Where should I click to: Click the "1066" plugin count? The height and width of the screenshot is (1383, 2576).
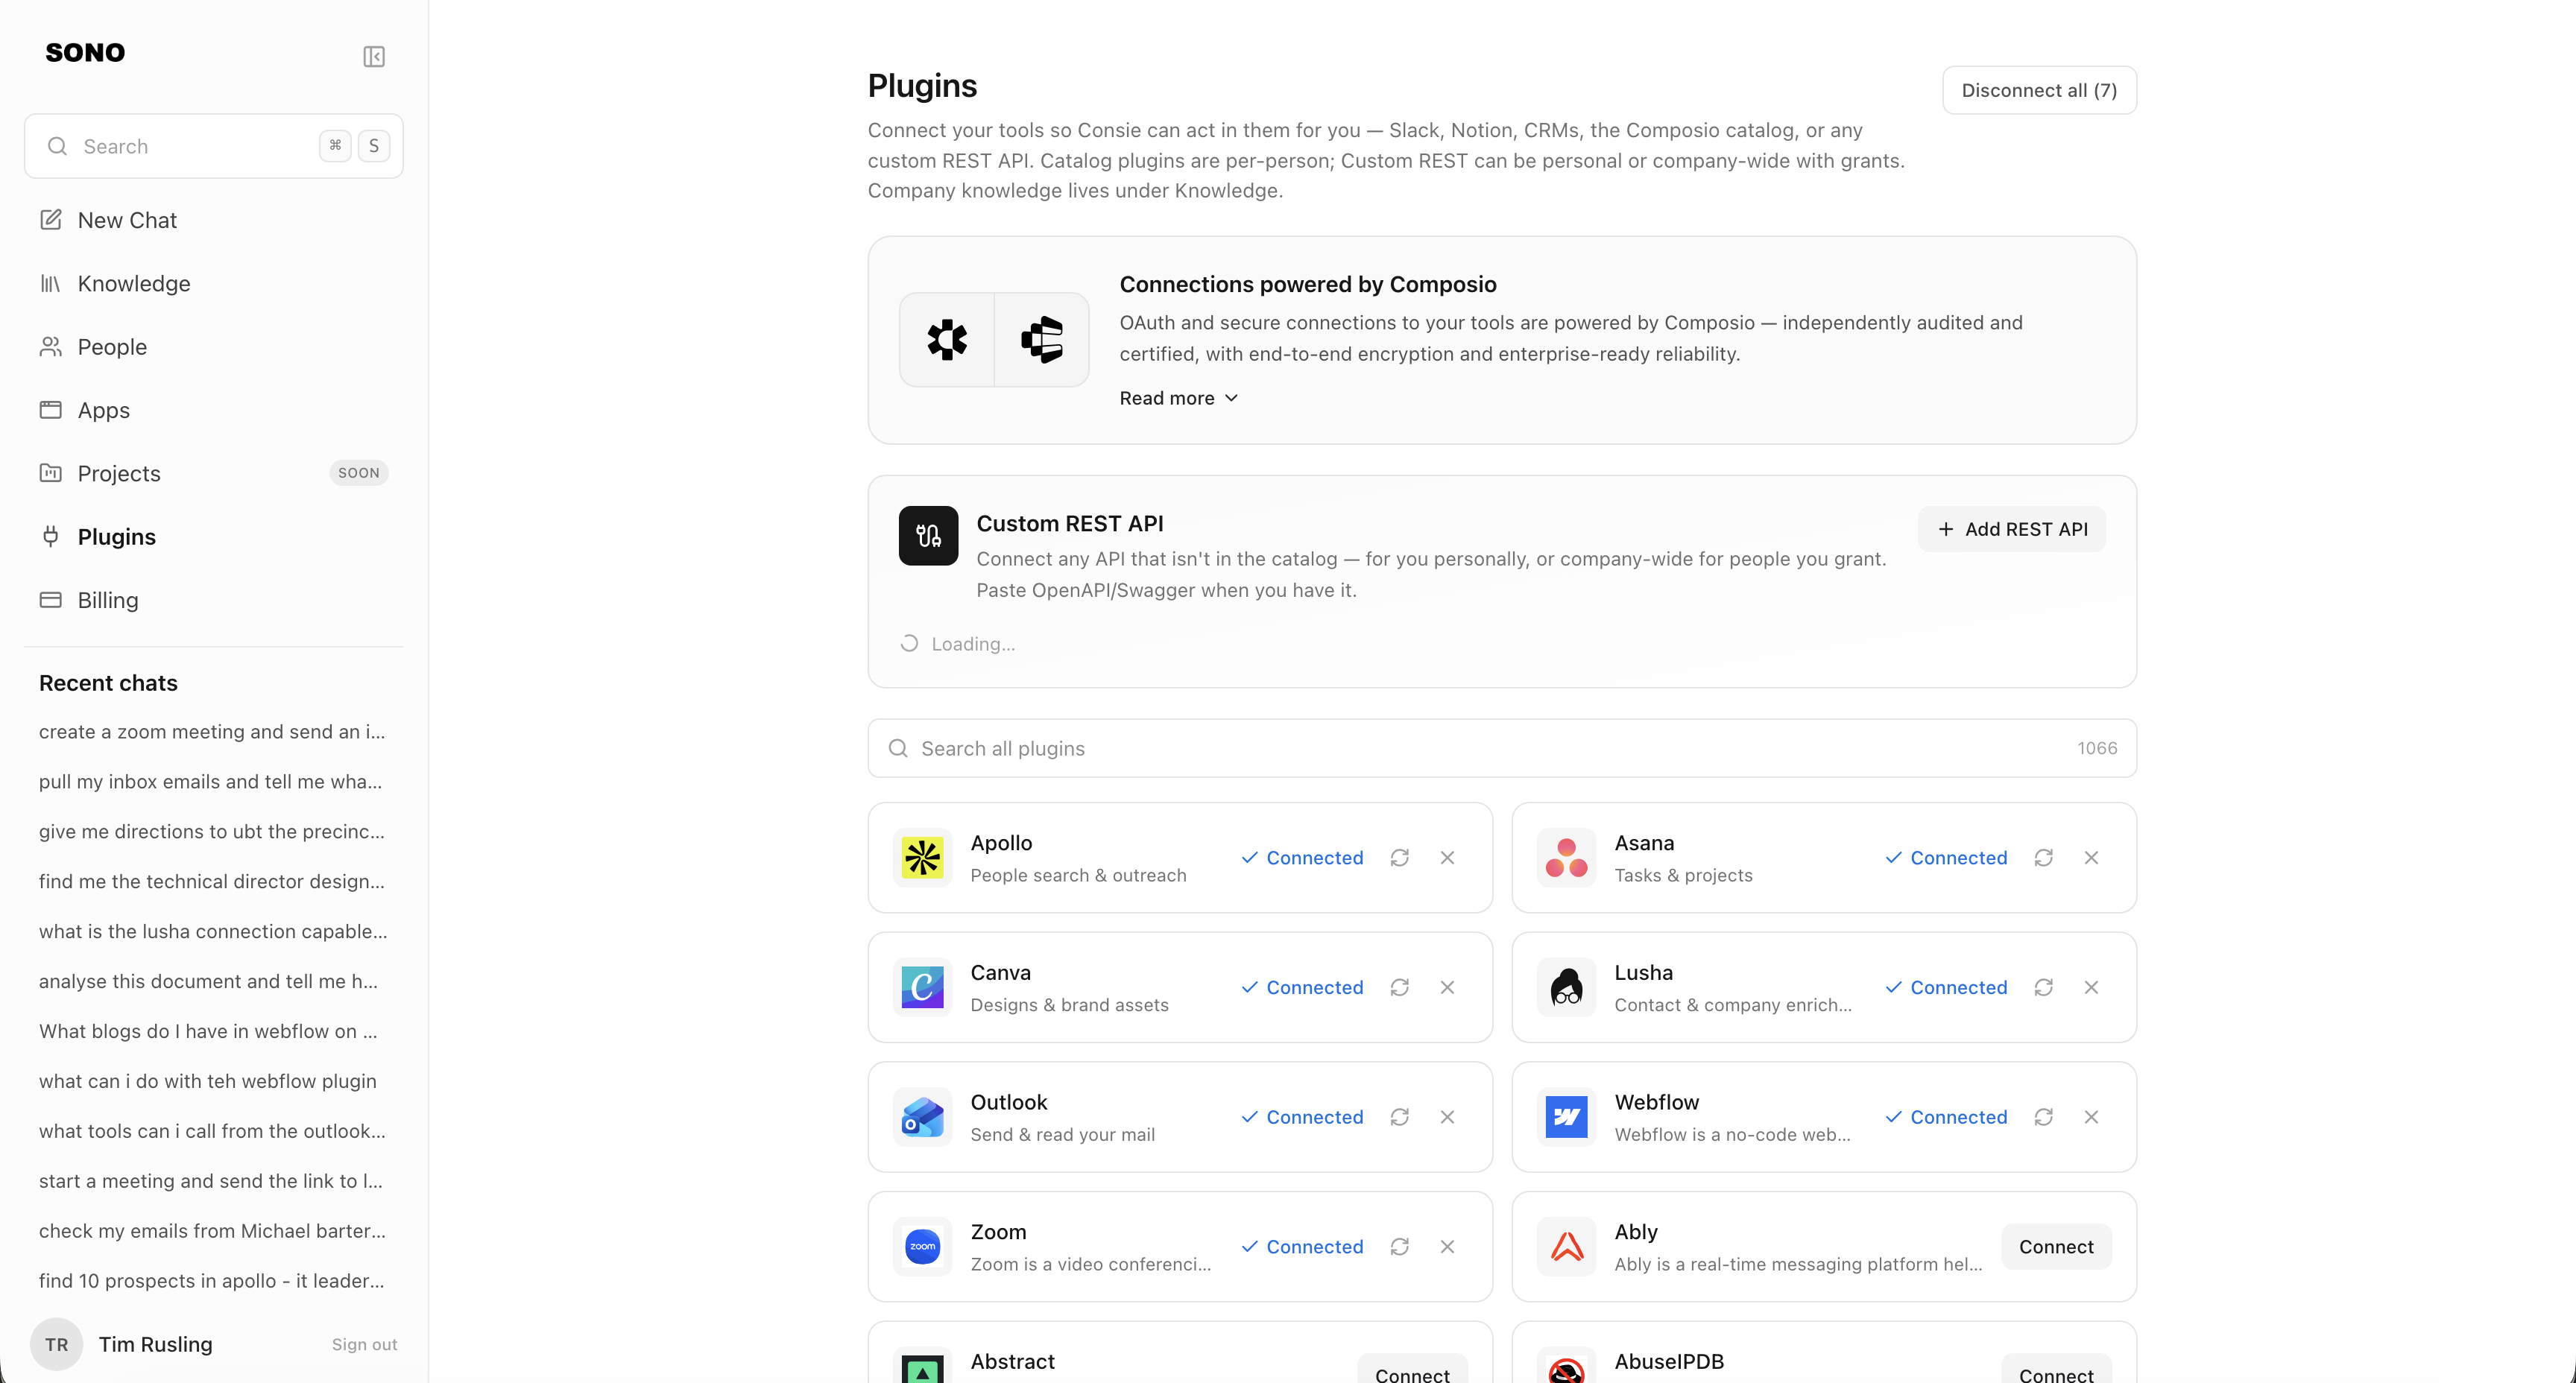point(2097,748)
